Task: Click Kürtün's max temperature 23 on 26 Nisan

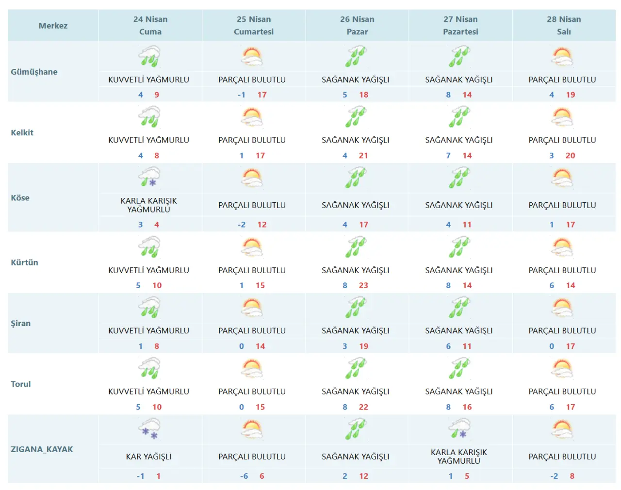Action: (363, 285)
